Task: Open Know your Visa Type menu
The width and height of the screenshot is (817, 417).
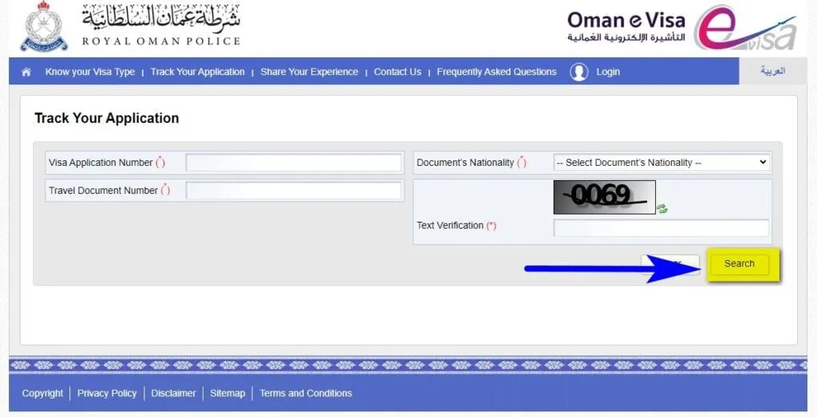Action: pyautogui.click(x=89, y=72)
